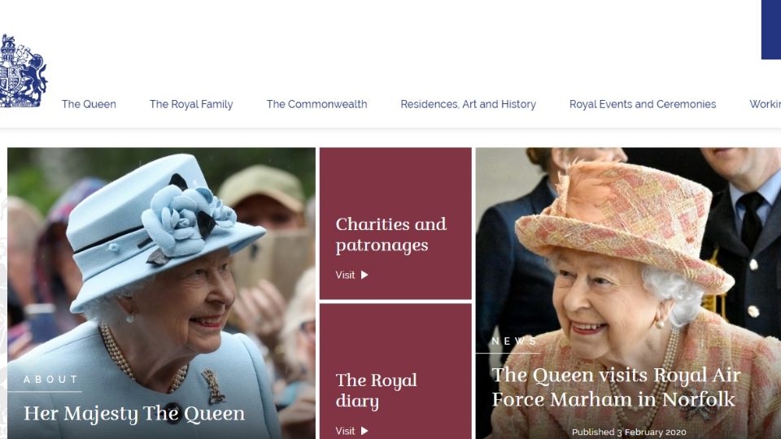Open The Commonwealth menu item

(x=316, y=104)
